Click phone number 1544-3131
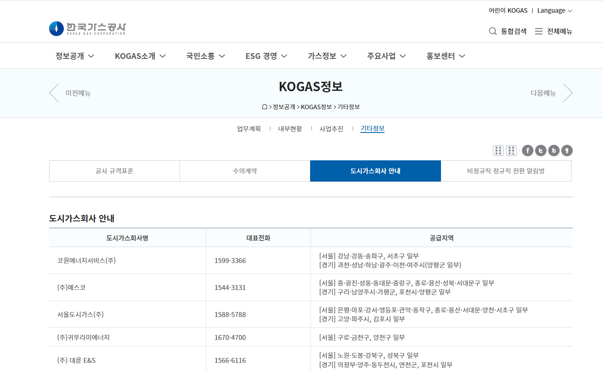Screen dimensions: 603x371 230,288
